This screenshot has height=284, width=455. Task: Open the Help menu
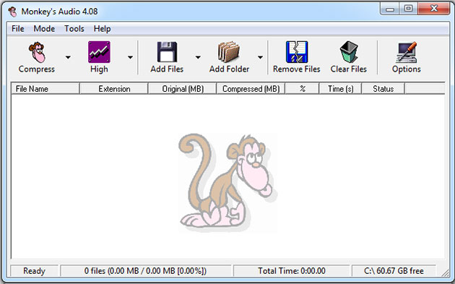(102, 29)
